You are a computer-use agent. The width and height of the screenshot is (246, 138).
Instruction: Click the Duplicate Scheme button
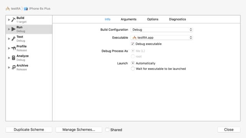(29, 130)
